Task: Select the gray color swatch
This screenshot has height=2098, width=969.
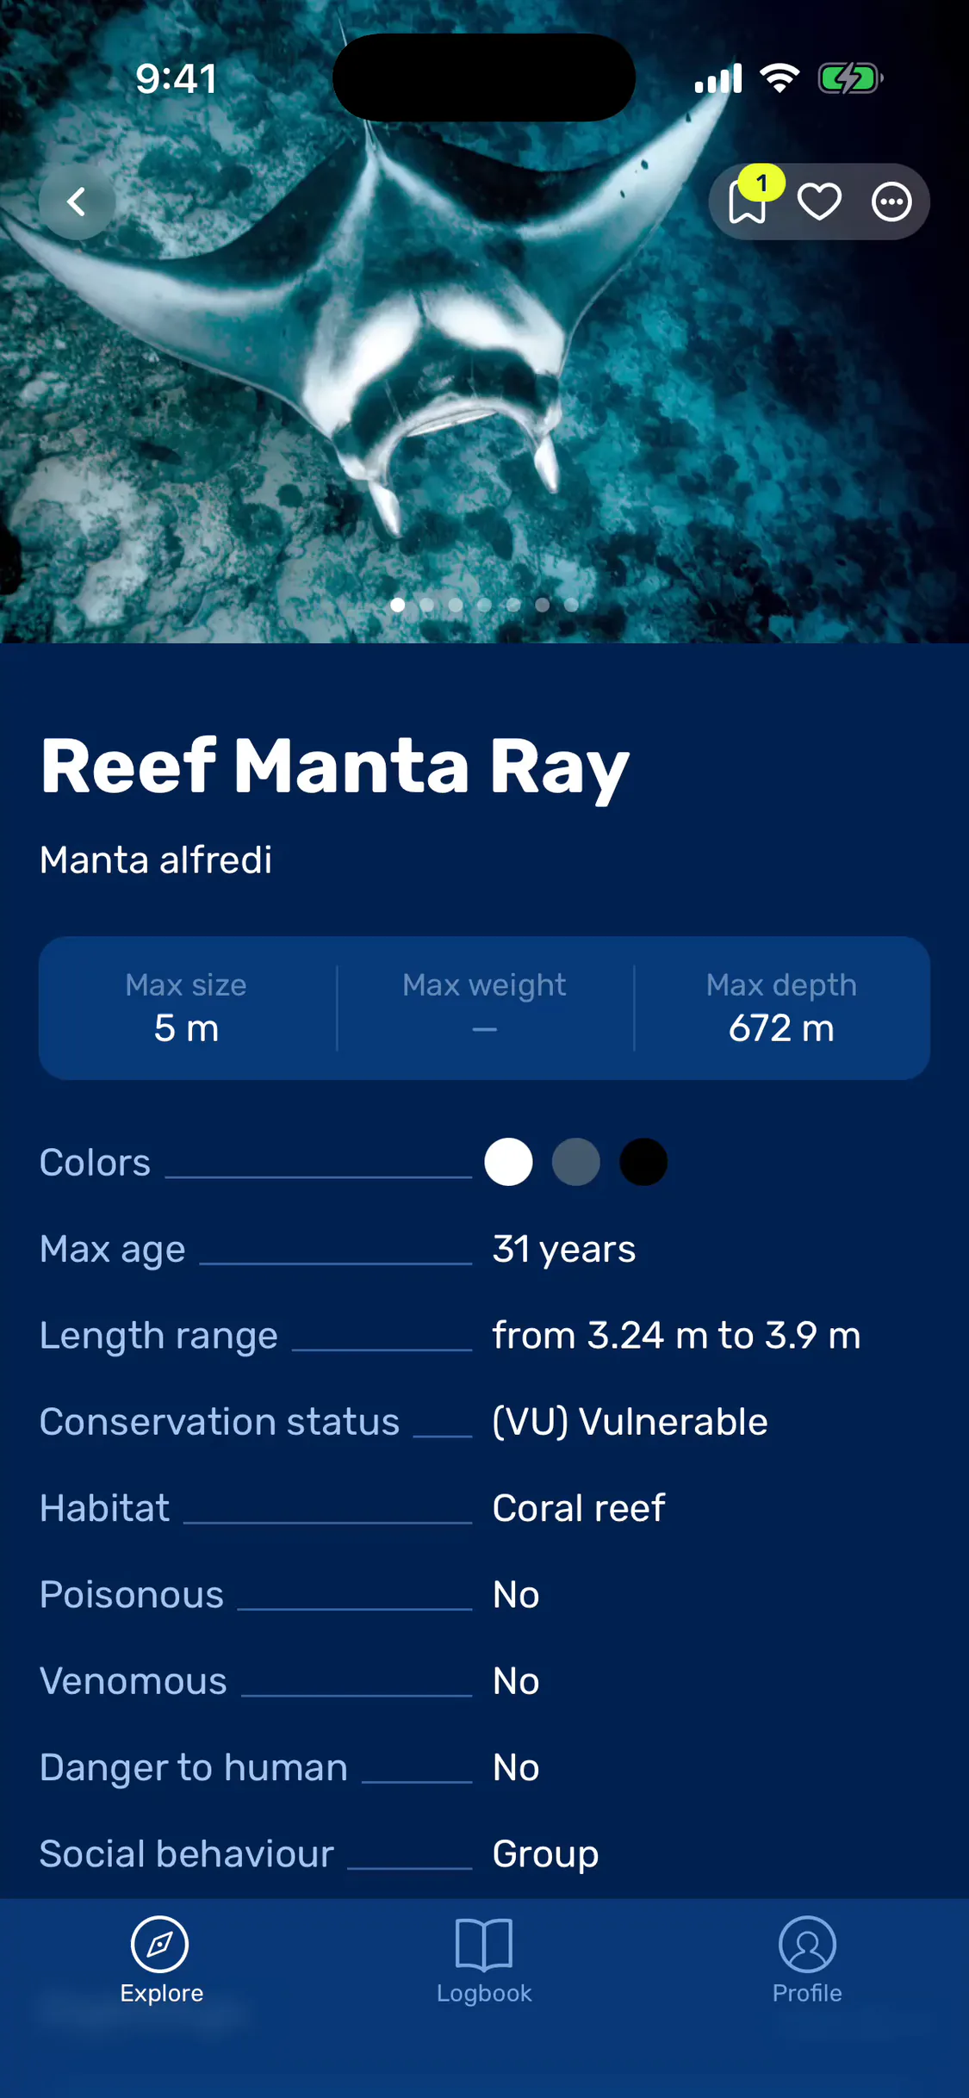Action: click(576, 1162)
